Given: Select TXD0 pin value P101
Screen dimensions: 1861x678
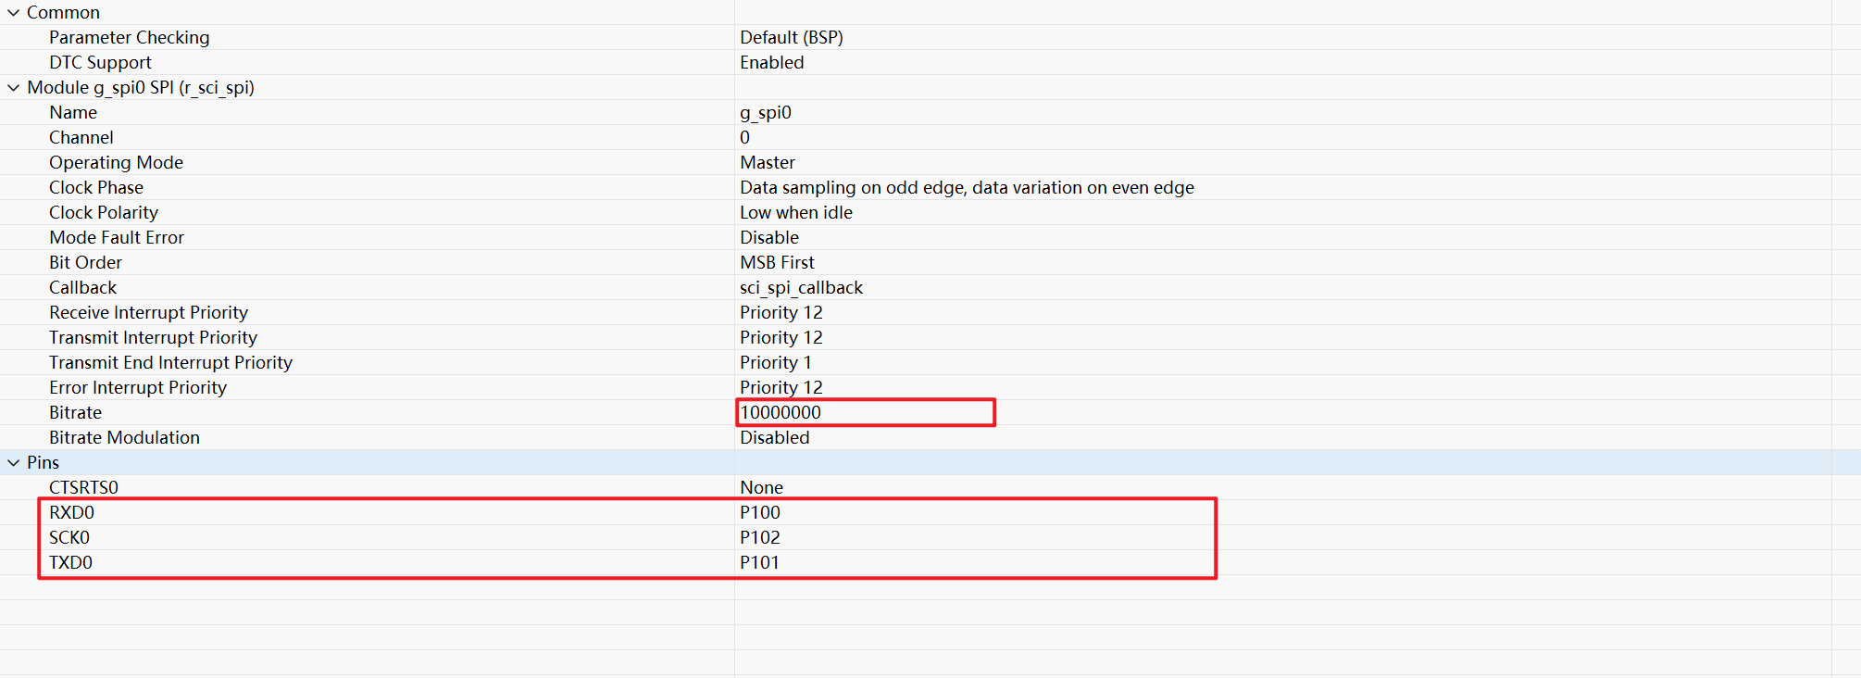Looking at the screenshot, I should 760,562.
